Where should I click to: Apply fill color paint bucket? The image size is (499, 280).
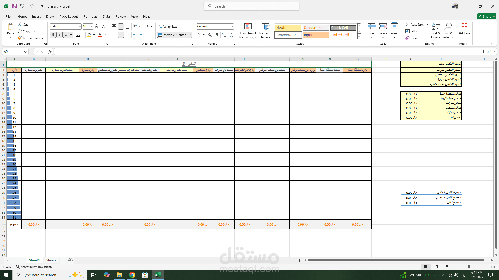click(x=89, y=35)
